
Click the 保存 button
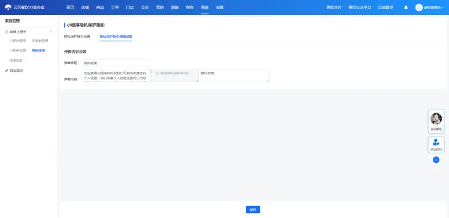coord(253,210)
